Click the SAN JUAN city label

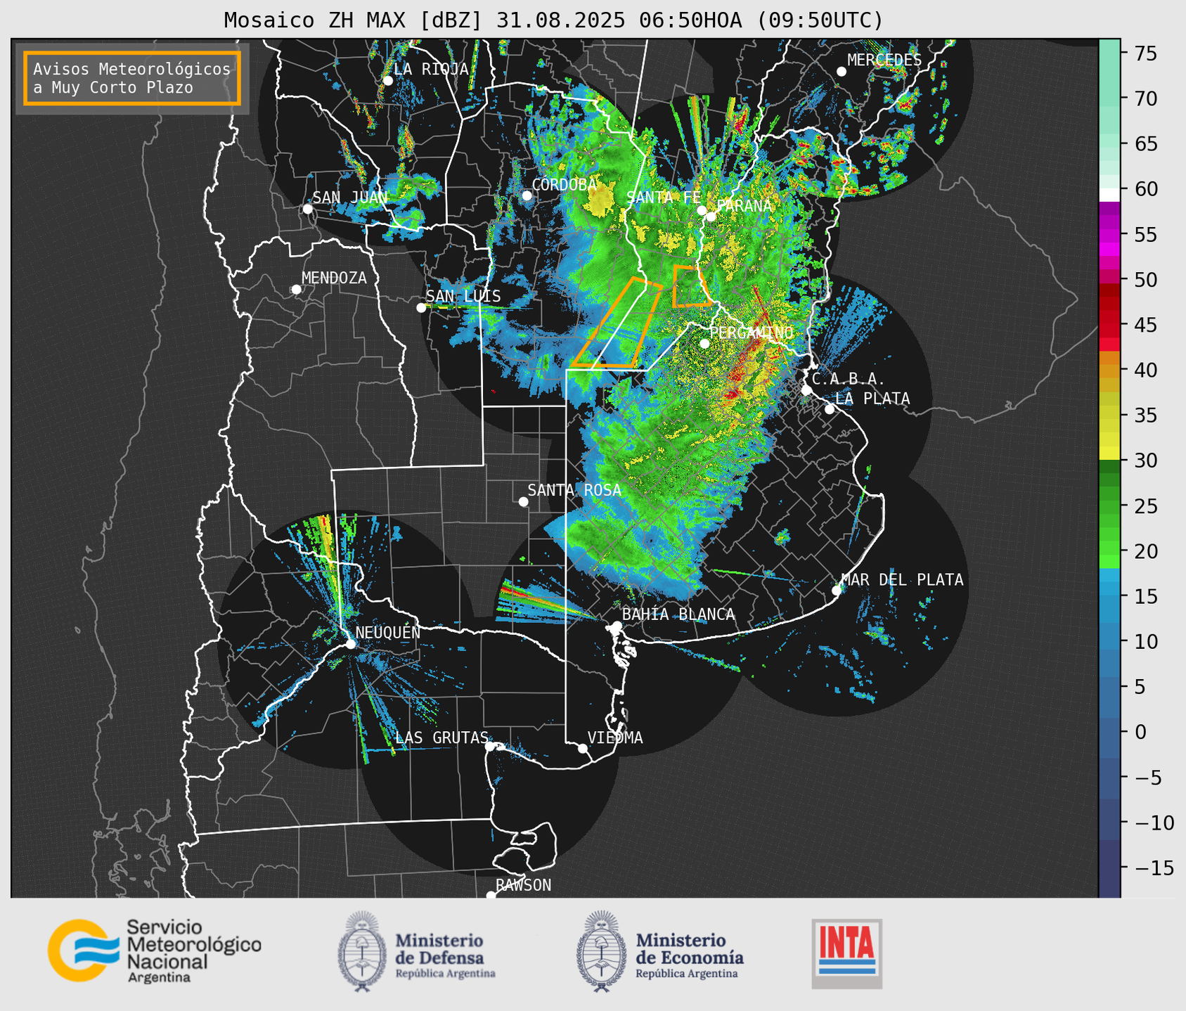click(x=350, y=198)
